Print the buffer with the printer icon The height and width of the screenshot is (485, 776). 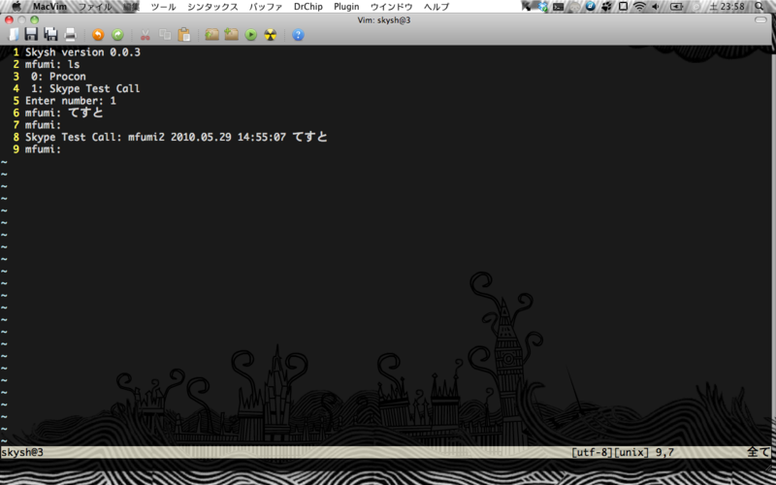pos(70,34)
